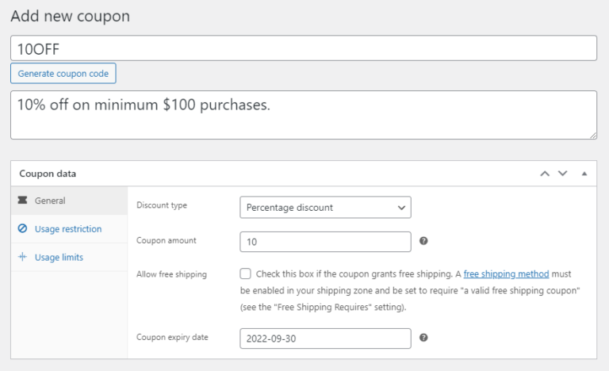Image resolution: width=609 pixels, height=371 pixels.
Task: Click the help icon beside Coupon amount
Action: click(x=423, y=241)
